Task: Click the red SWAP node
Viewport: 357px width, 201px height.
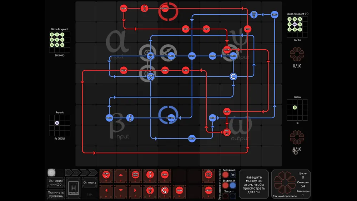Action: pyautogui.click(x=206, y=29)
